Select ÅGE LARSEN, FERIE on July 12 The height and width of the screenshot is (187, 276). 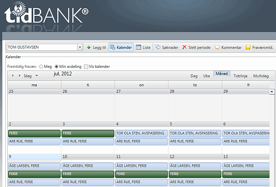pos(195,166)
